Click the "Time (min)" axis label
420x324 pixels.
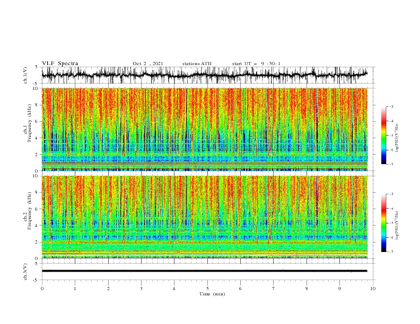212,294
